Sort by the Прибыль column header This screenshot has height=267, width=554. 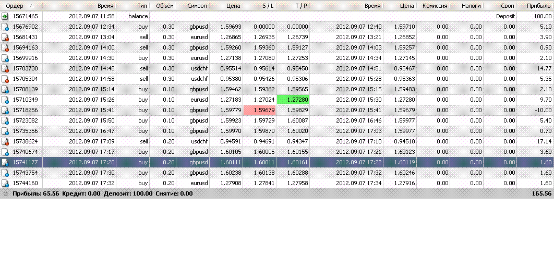[535, 6]
